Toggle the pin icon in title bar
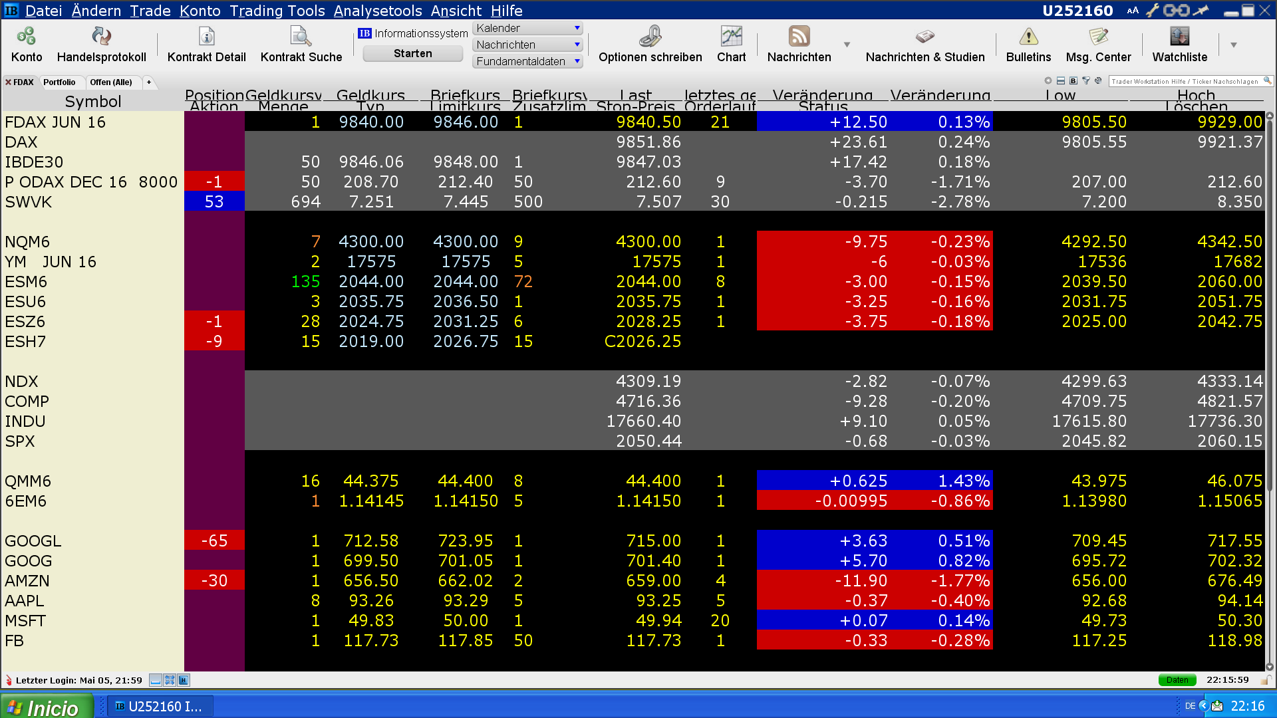This screenshot has width=1277, height=718. pyautogui.click(x=1201, y=11)
